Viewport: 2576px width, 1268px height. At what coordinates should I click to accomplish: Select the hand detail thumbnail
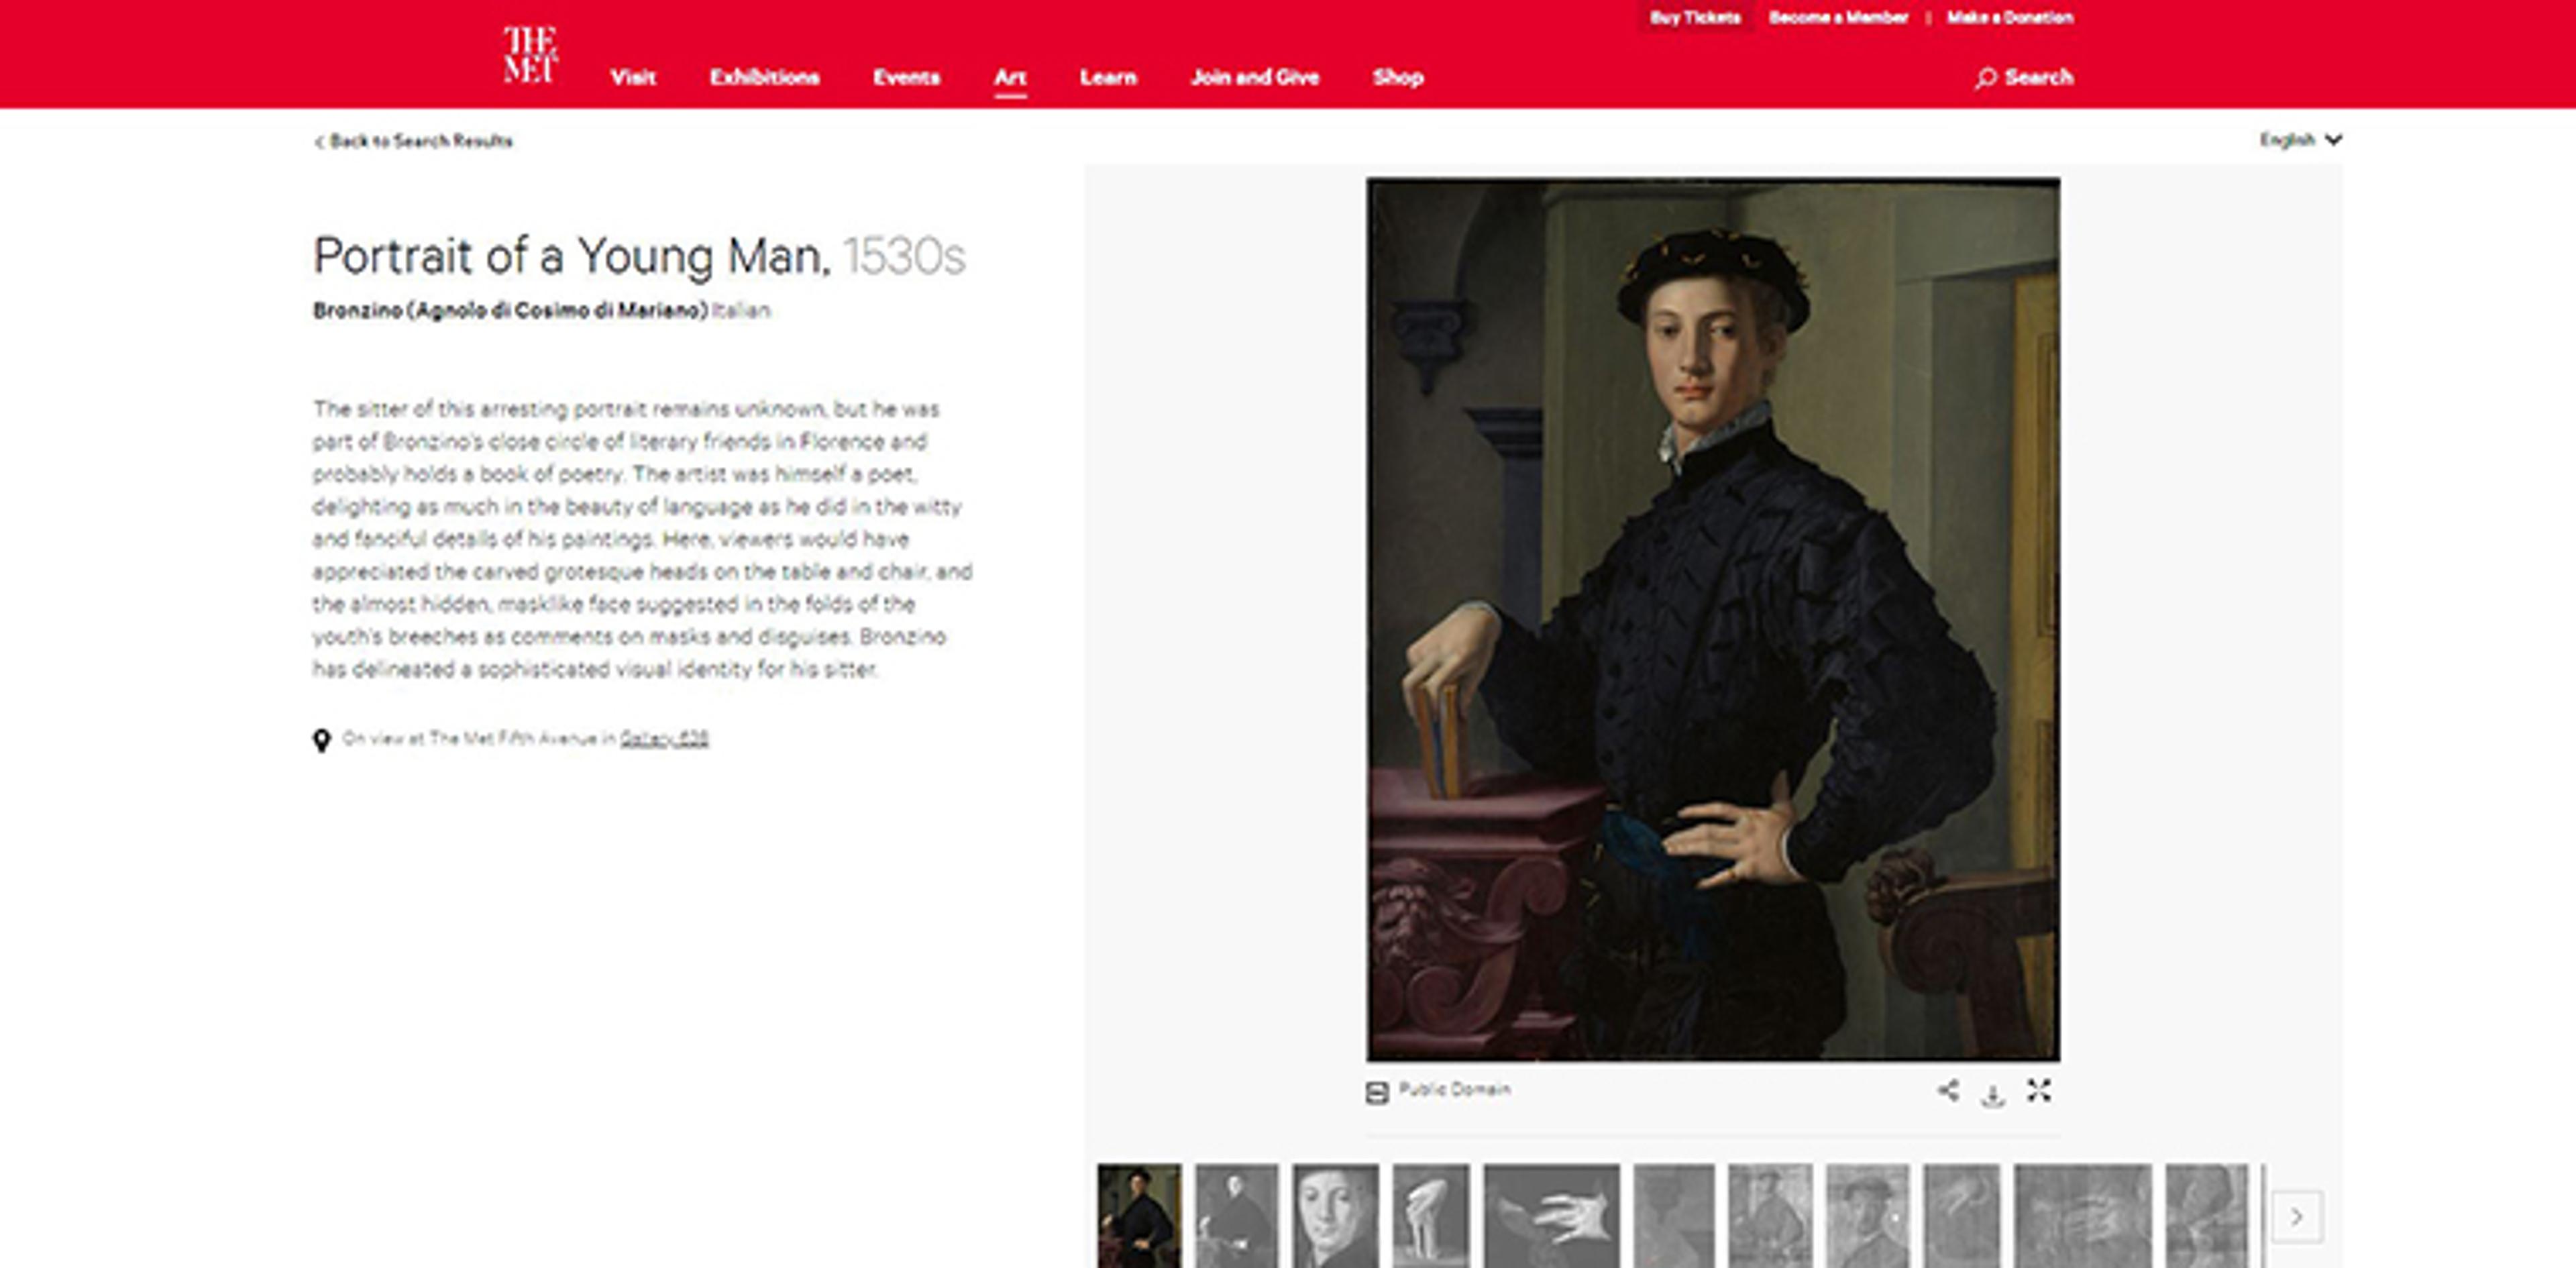point(1551,1216)
